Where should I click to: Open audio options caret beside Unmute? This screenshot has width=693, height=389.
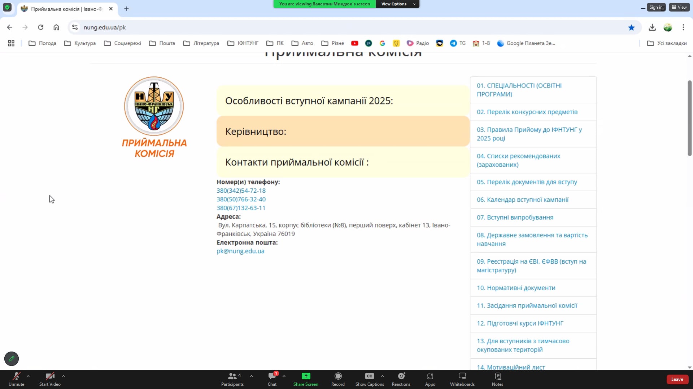coord(28,376)
